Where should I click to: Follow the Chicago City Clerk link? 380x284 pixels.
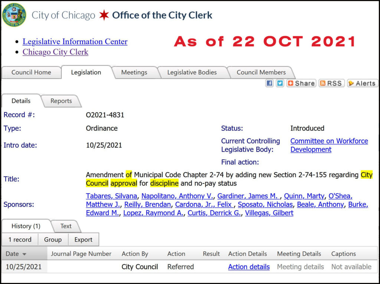(56, 52)
